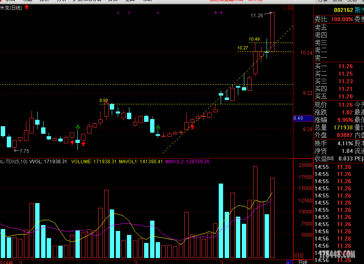
Task: Click the red split-window icon beside the diamond
Action: 290,8
